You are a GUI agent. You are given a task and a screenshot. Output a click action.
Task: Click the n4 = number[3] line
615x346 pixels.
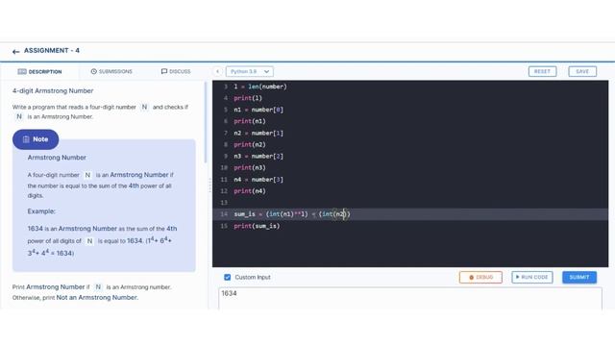click(258, 180)
